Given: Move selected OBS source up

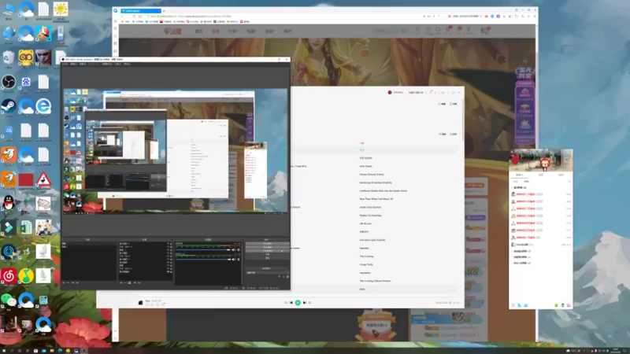Looking at the screenshot, I should tap(135, 282).
